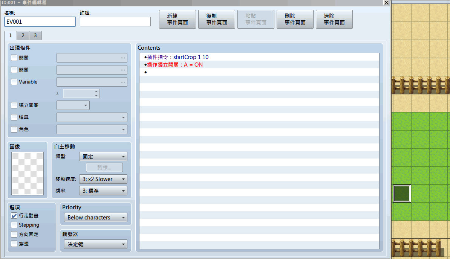Enable the 穿透 option
Viewport: 450px width, 259px height.
pos(14,244)
